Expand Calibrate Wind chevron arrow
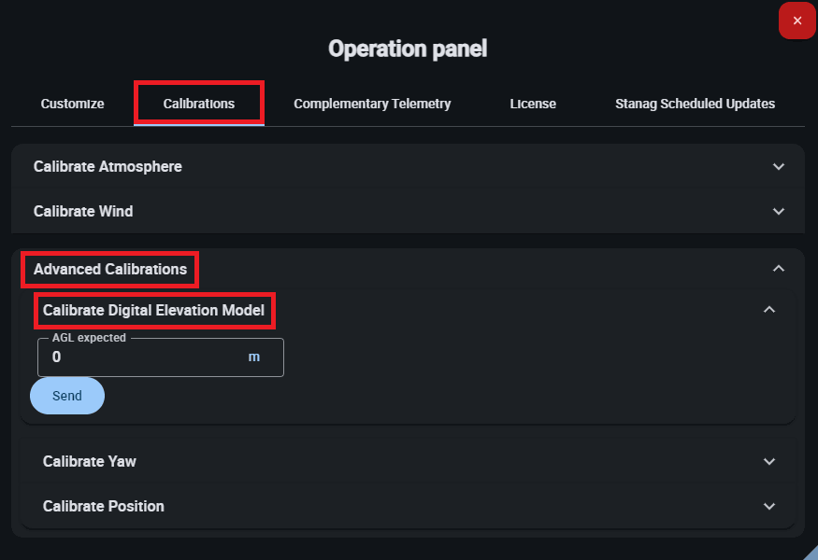Viewport: 818px width, 560px height. click(779, 212)
